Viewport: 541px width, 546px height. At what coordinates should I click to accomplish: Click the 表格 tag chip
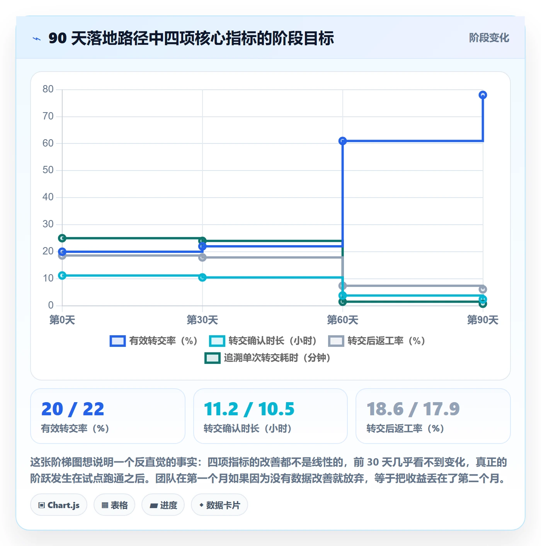click(x=114, y=505)
